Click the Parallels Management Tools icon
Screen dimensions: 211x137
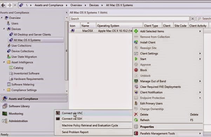[x=136, y=134]
